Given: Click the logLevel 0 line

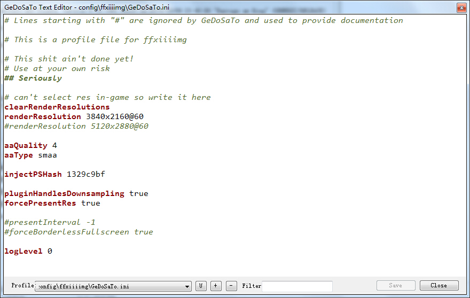Looking at the screenshot, I should tap(28, 251).
